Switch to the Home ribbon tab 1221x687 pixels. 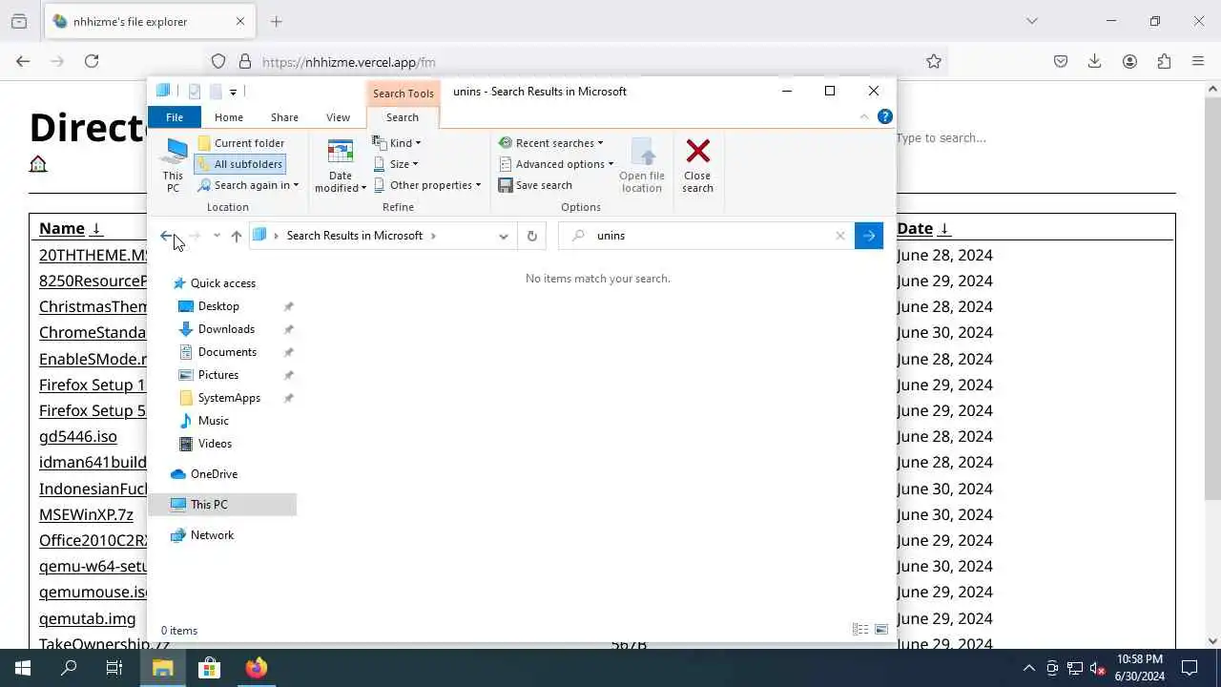[229, 117]
